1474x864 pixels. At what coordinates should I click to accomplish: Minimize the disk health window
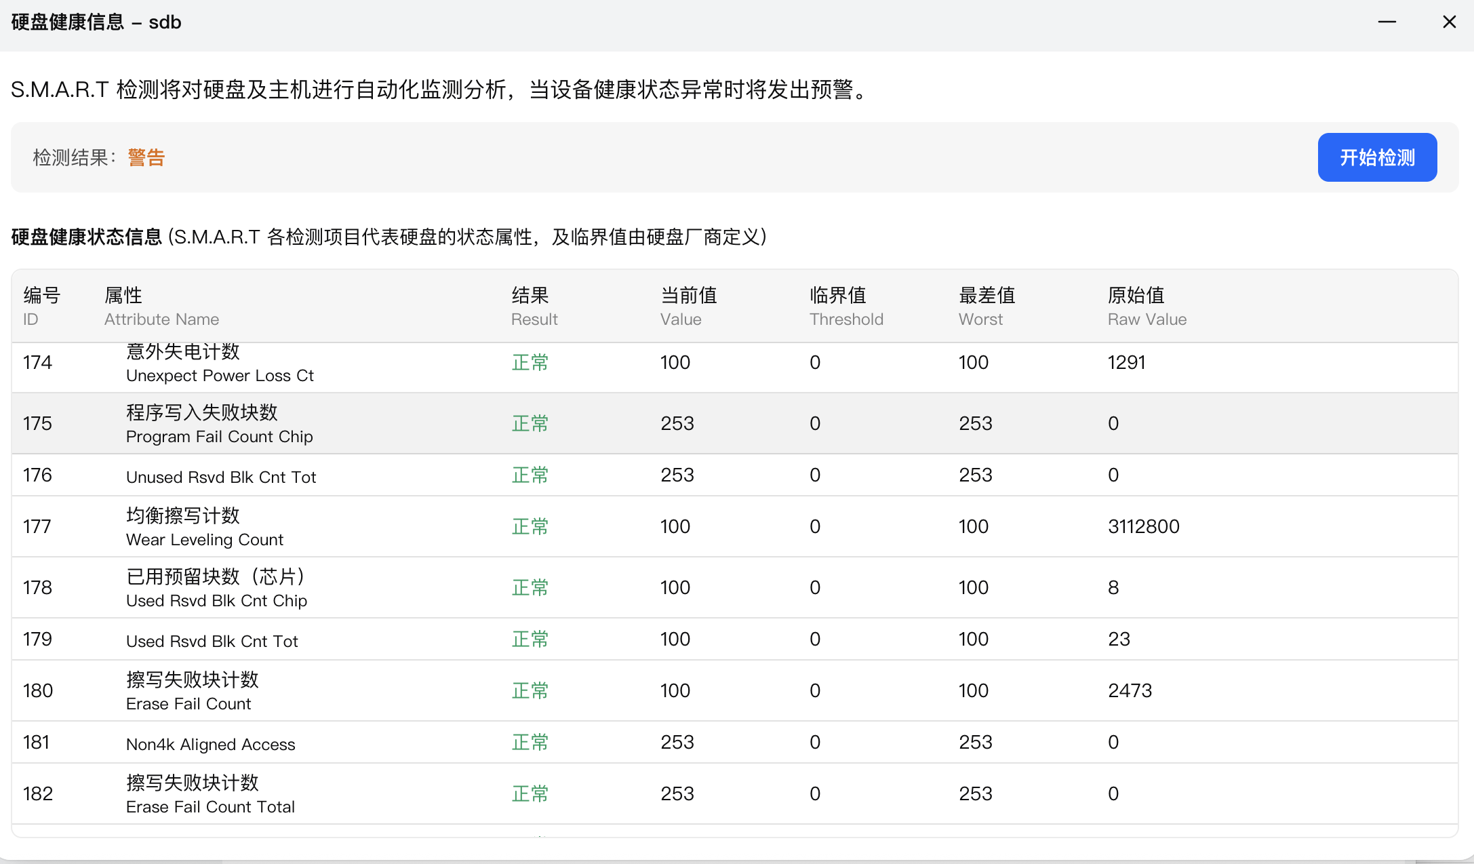coord(1387,22)
